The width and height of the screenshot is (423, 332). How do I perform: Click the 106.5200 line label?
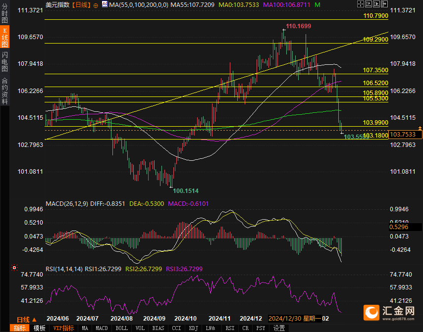376,83
